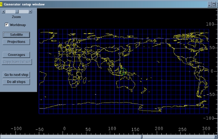The image size is (218, 139).
Task: Click the yellow window icon in title bar
Action: tap(1, 4)
